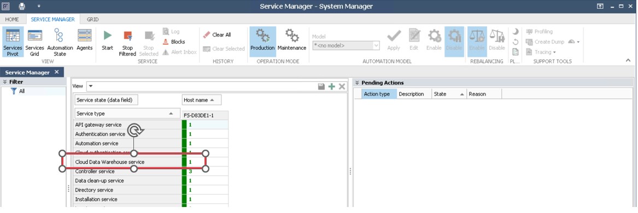This screenshot has width=638, height=213.
Task: Click Disable in the Rebalancing group
Action: tap(497, 40)
